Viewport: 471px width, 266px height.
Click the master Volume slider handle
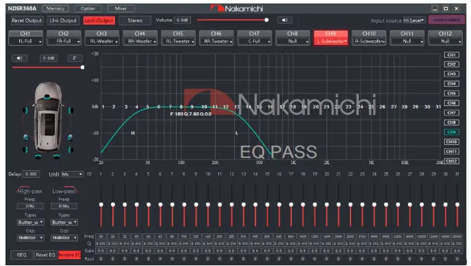coord(266,20)
